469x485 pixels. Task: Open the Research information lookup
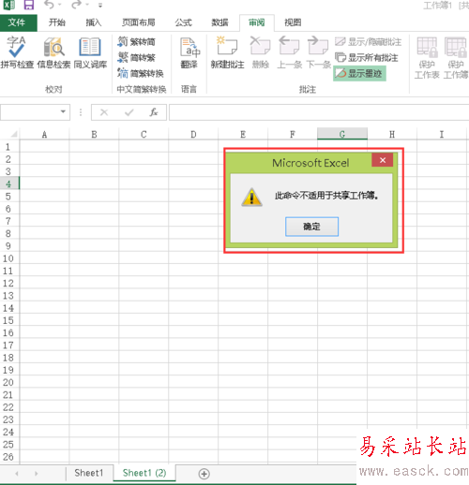pos(53,51)
